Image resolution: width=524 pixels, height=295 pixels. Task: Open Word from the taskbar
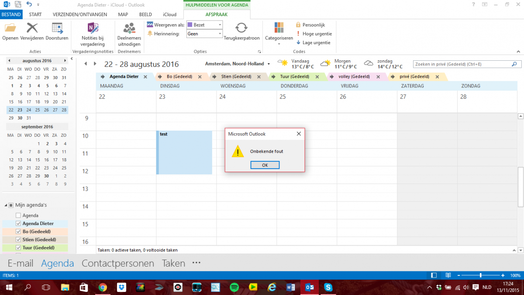tap(290, 287)
